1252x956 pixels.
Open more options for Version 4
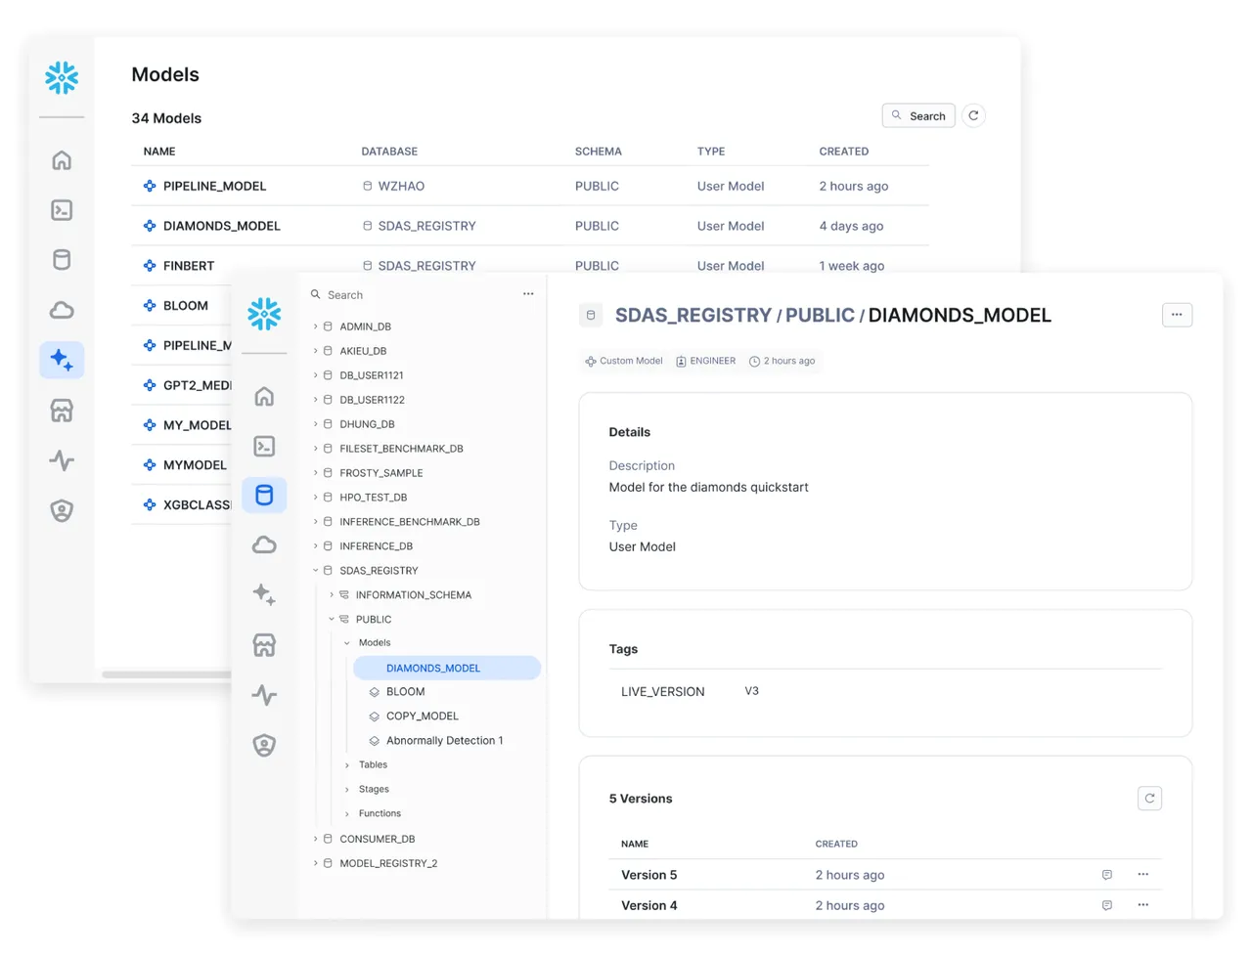pos(1142,904)
